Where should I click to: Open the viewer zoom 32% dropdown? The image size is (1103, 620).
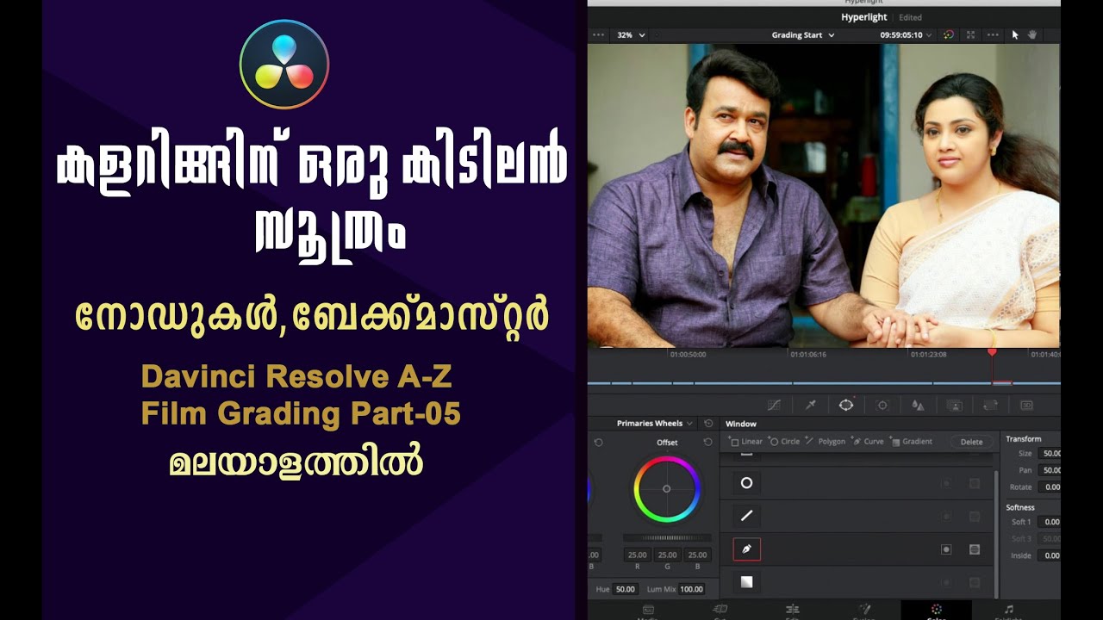click(x=630, y=35)
